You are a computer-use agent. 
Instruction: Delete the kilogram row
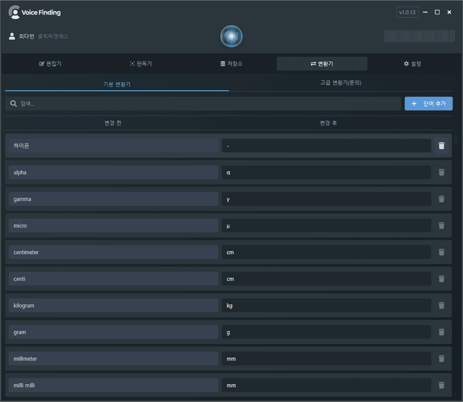point(441,305)
